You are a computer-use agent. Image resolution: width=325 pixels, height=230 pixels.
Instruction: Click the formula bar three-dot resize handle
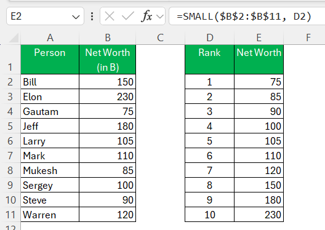click(x=92, y=16)
